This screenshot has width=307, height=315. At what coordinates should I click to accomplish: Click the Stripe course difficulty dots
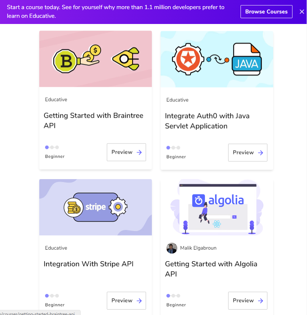click(x=52, y=295)
